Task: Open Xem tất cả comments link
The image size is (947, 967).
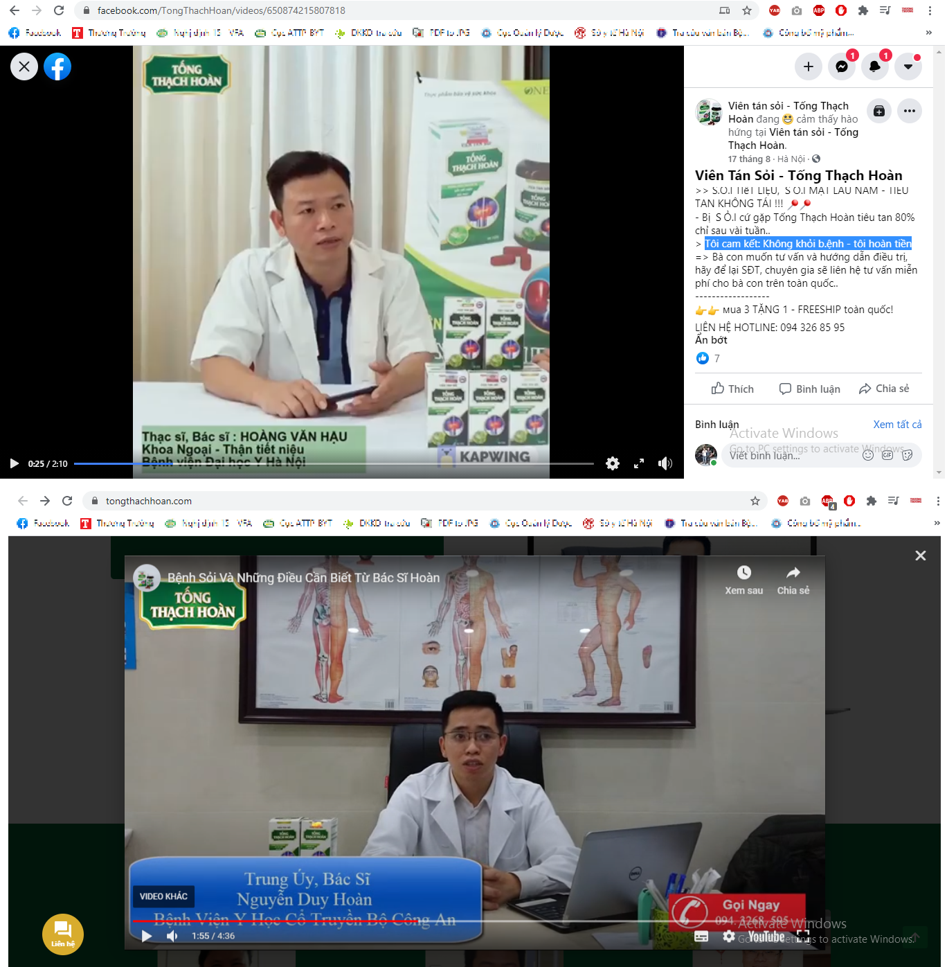Action: point(897,425)
